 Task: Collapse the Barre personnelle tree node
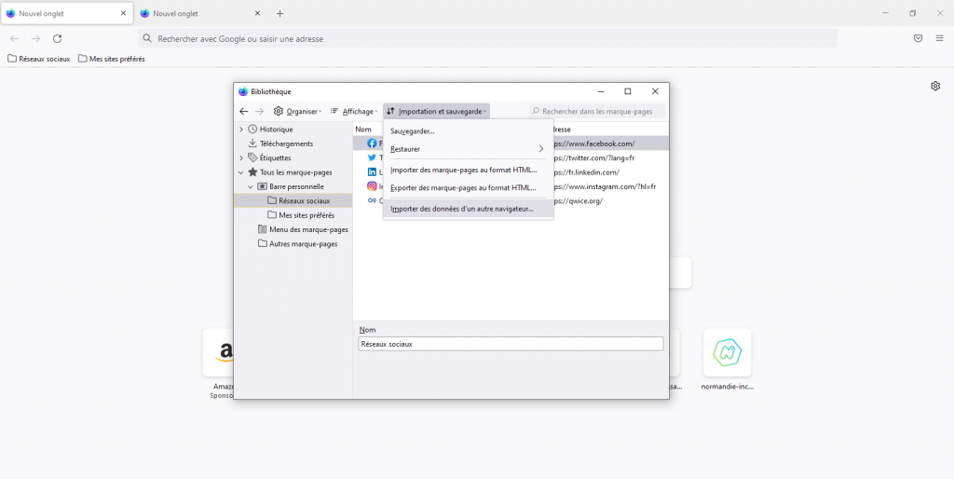pos(251,186)
